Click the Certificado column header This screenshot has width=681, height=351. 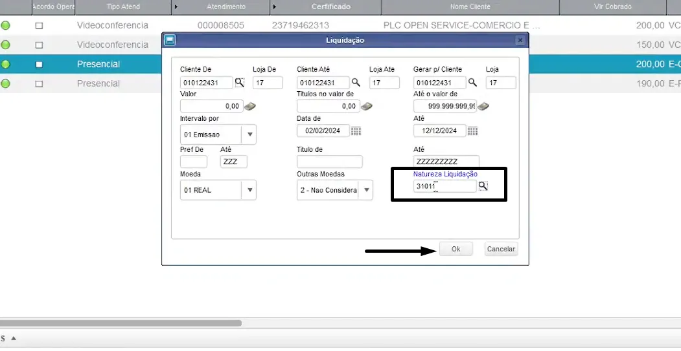[330, 7]
